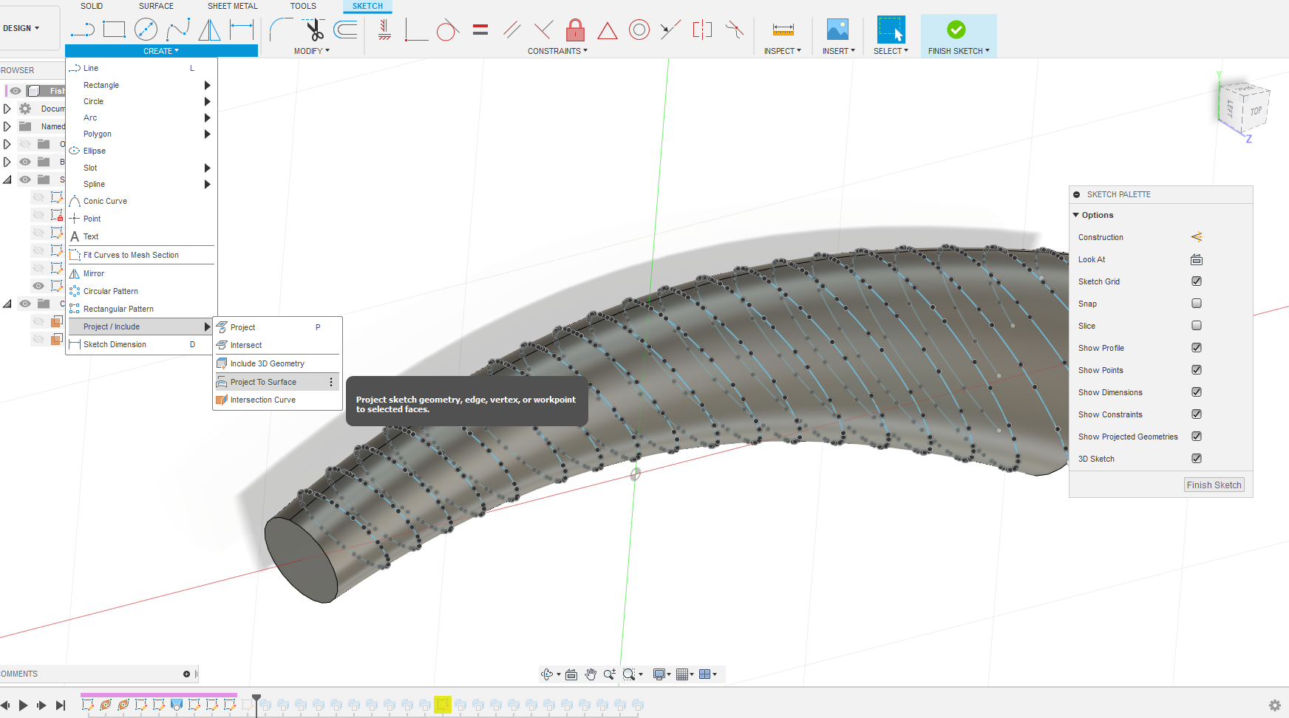This screenshot has height=718, width=1289.
Task: Open the Design workspace dropdown
Action: pos(21,28)
